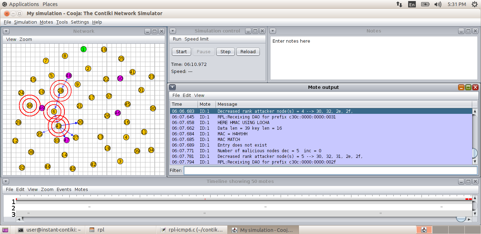The image size is (481, 234).
Task: Switch to rpl-icmp6.c editor taskbar item
Action: [x=192, y=230]
